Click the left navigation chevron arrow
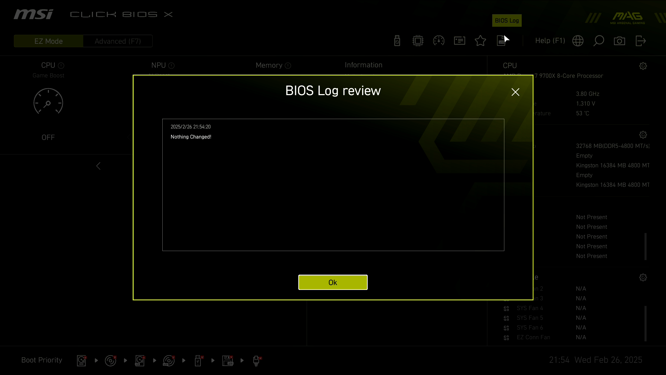The width and height of the screenshot is (666, 375). coord(99,166)
